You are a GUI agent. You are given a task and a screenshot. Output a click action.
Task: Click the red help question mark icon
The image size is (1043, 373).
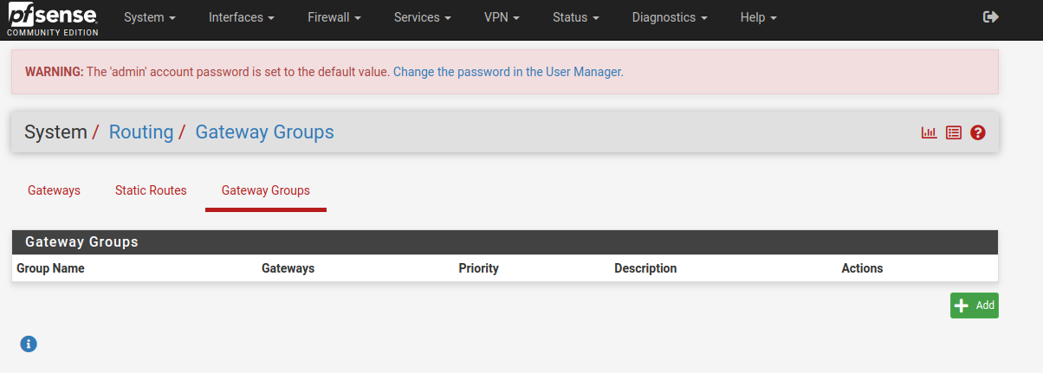click(978, 132)
